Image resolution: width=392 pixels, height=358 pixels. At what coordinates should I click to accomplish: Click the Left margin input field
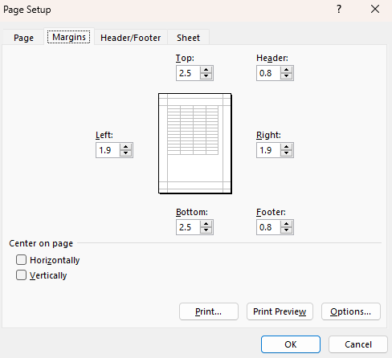(x=108, y=150)
